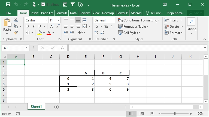Screen dimensions: 209x117
Task: Open the File menu
Action: (8, 13)
